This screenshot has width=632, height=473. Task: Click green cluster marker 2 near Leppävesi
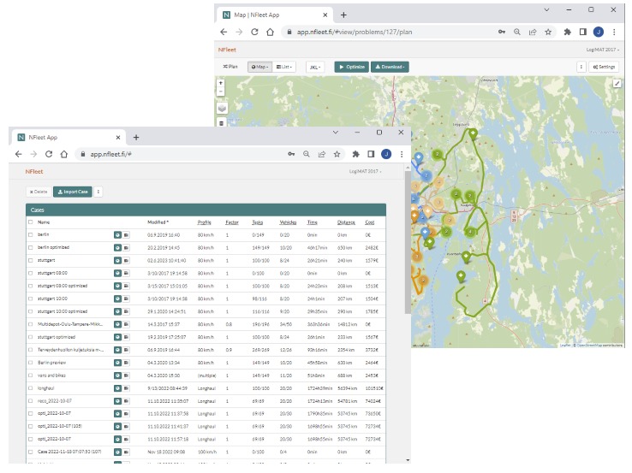(x=438, y=154)
